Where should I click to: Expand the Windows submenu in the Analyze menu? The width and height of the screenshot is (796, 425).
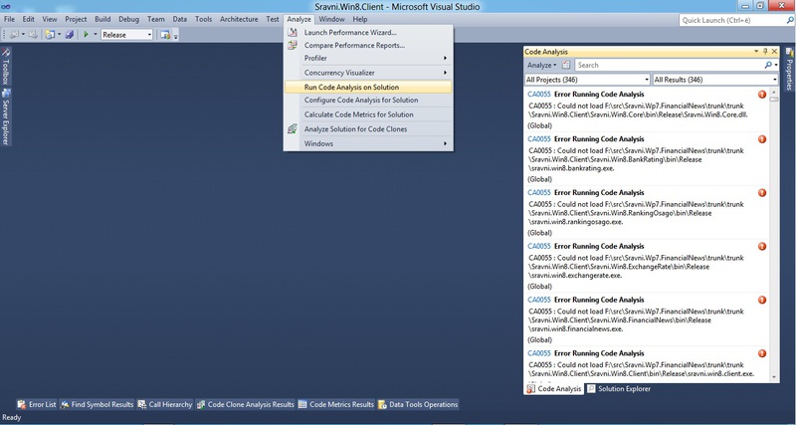[x=368, y=143]
